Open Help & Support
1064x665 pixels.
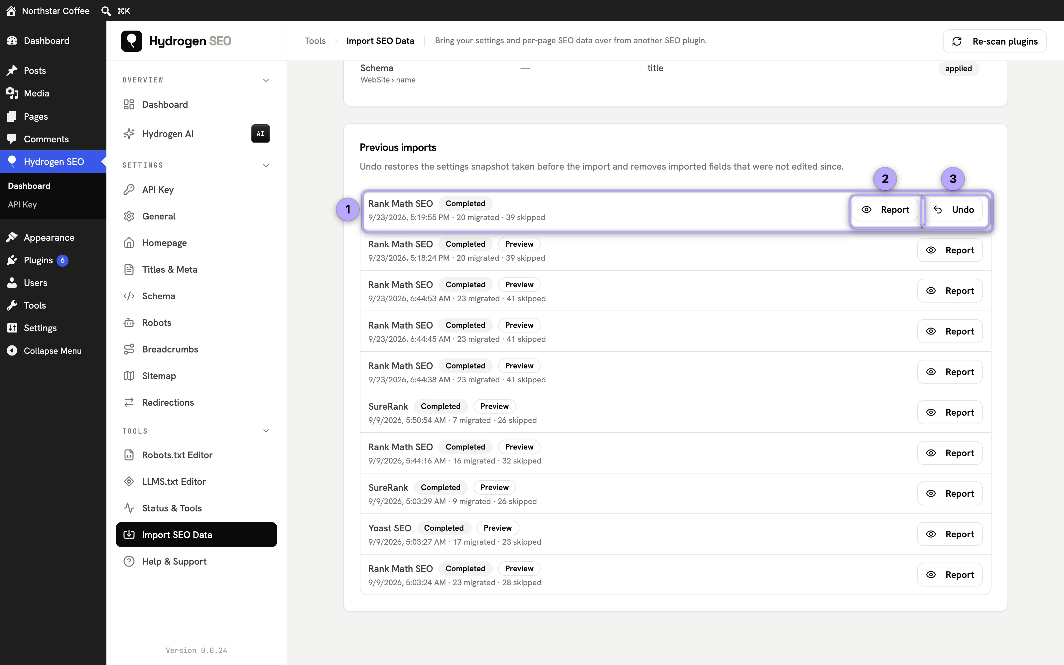[197, 562]
